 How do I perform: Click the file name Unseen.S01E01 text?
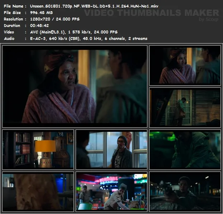94,6
